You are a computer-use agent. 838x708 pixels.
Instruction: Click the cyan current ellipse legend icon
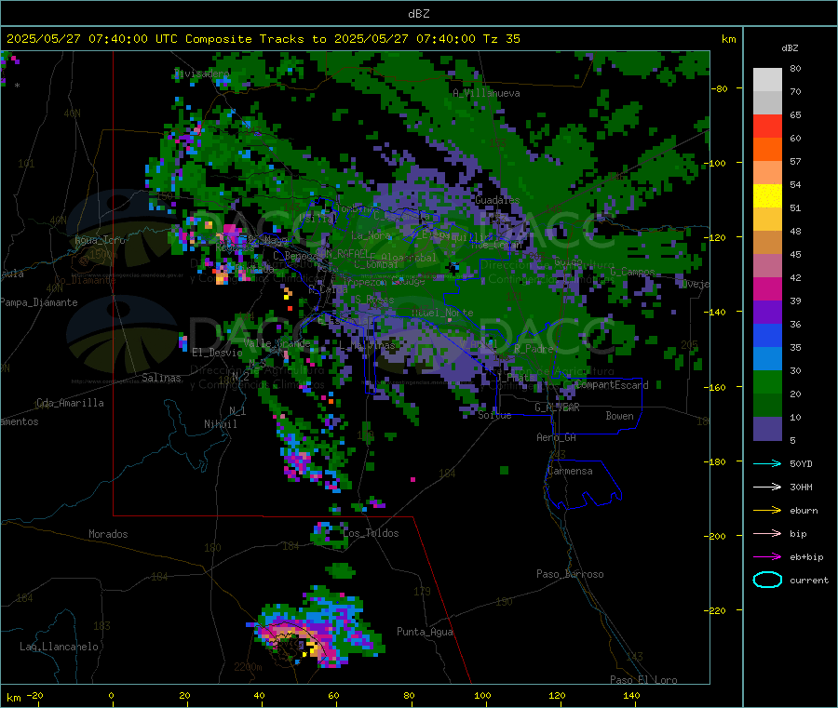(767, 580)
